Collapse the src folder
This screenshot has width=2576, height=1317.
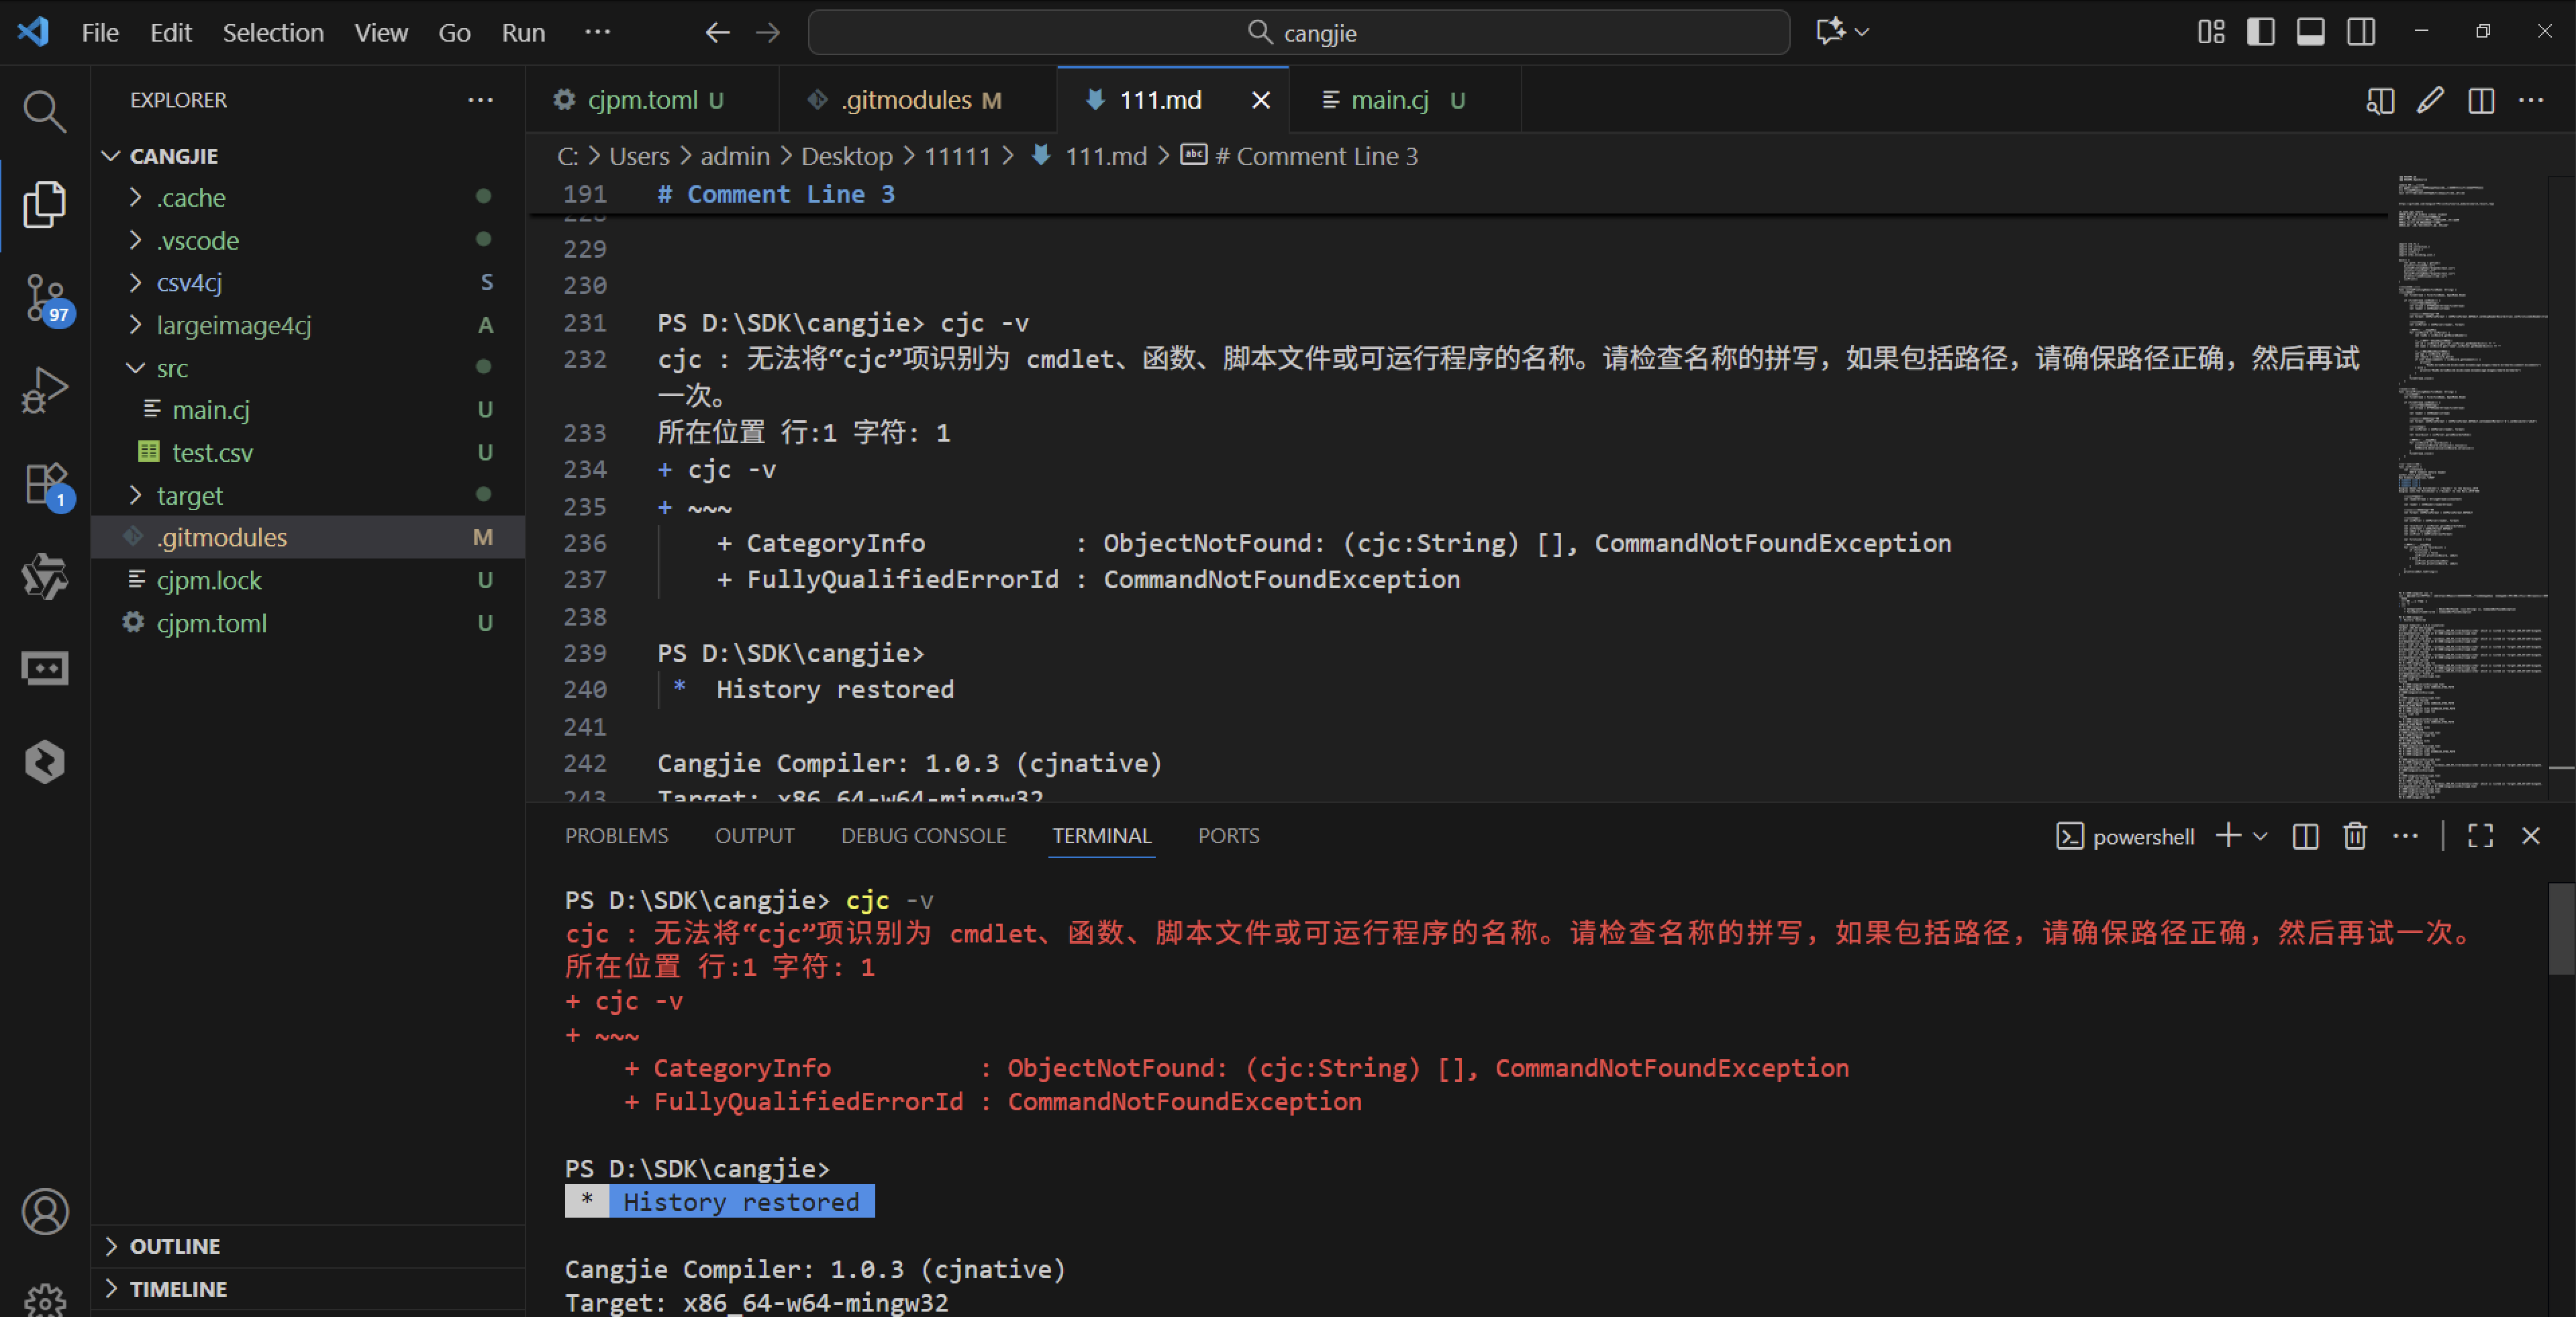[172, 368]
